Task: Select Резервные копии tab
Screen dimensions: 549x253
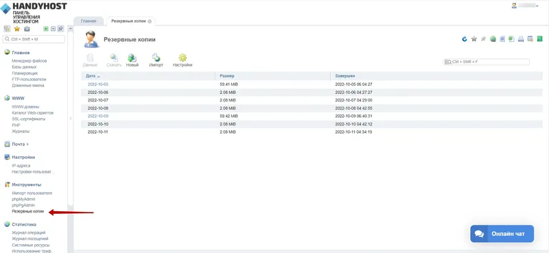Action: 128,21
